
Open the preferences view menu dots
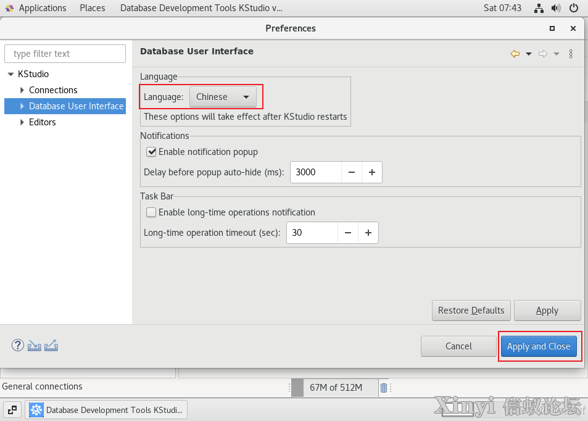coord(571,54)
